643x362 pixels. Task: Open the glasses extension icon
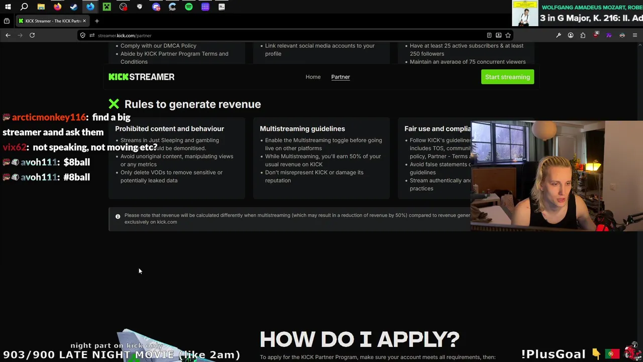tap(622, 35)
